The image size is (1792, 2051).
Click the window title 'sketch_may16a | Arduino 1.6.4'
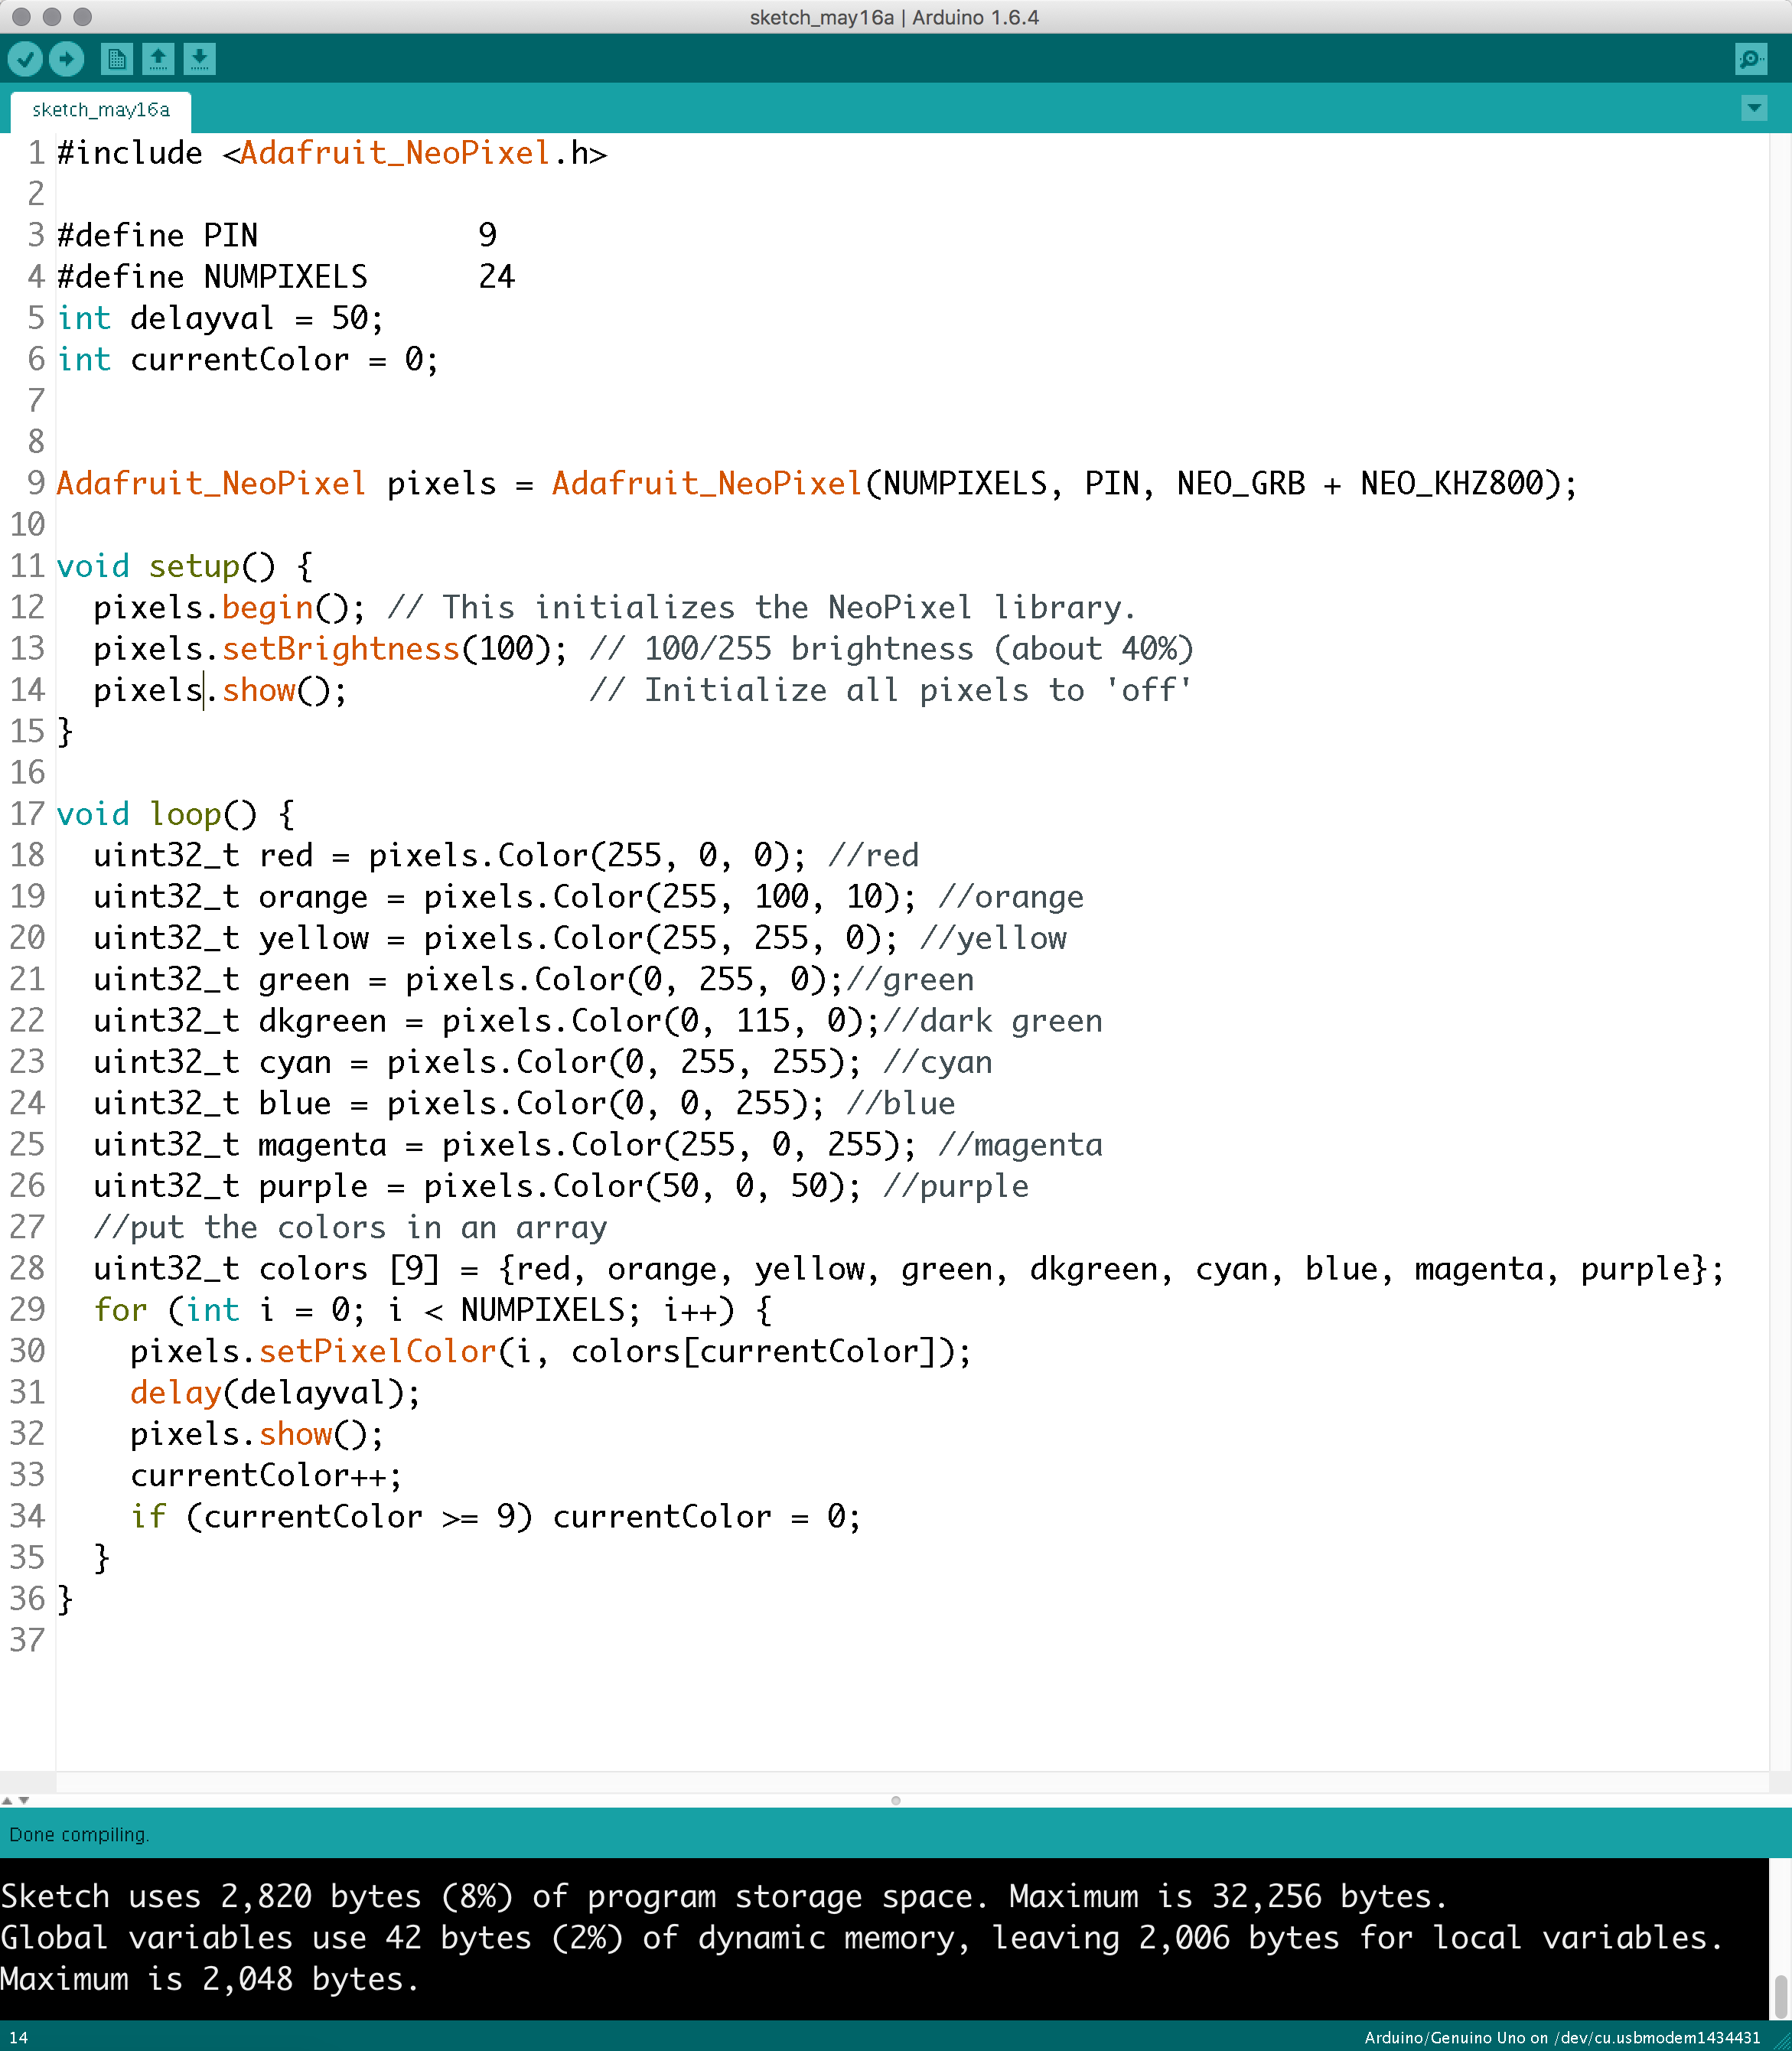click(894, 17)
